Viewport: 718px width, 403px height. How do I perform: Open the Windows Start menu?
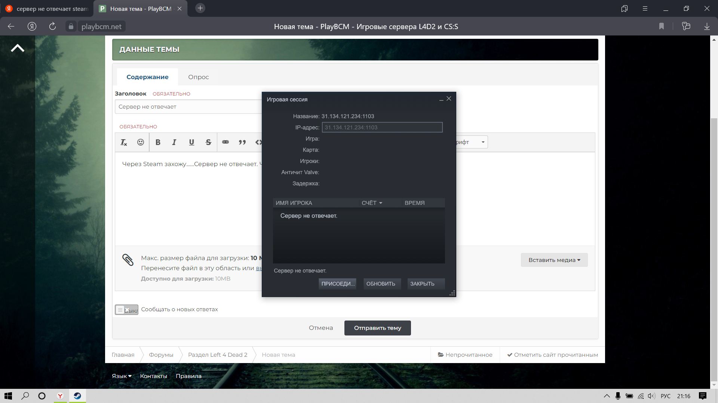[x=8, y=396]
